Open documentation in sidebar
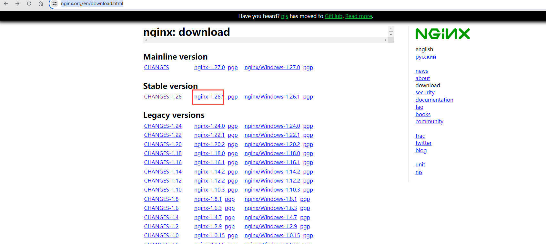 point(434,100)
